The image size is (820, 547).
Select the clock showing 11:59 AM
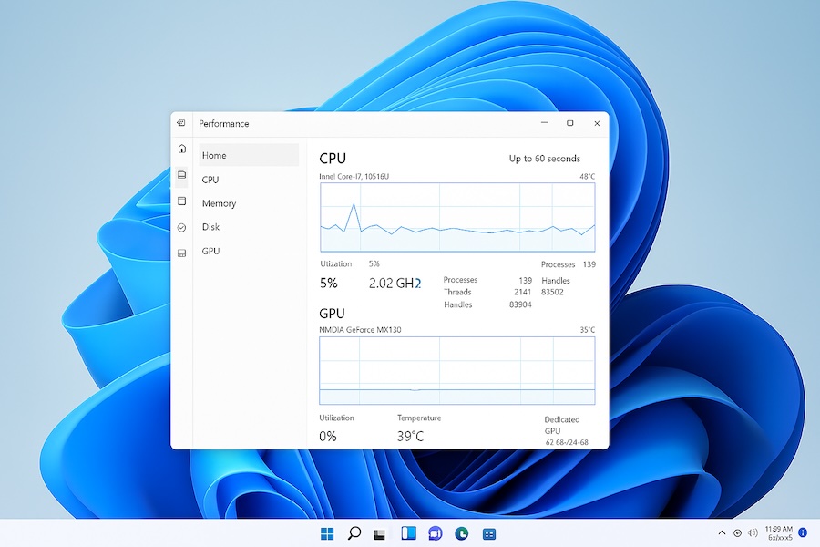coord(781,533)
